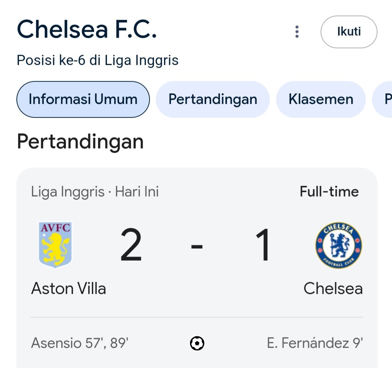
Task: Open the Aston Villa team name
Action: [x=69, y=289]
